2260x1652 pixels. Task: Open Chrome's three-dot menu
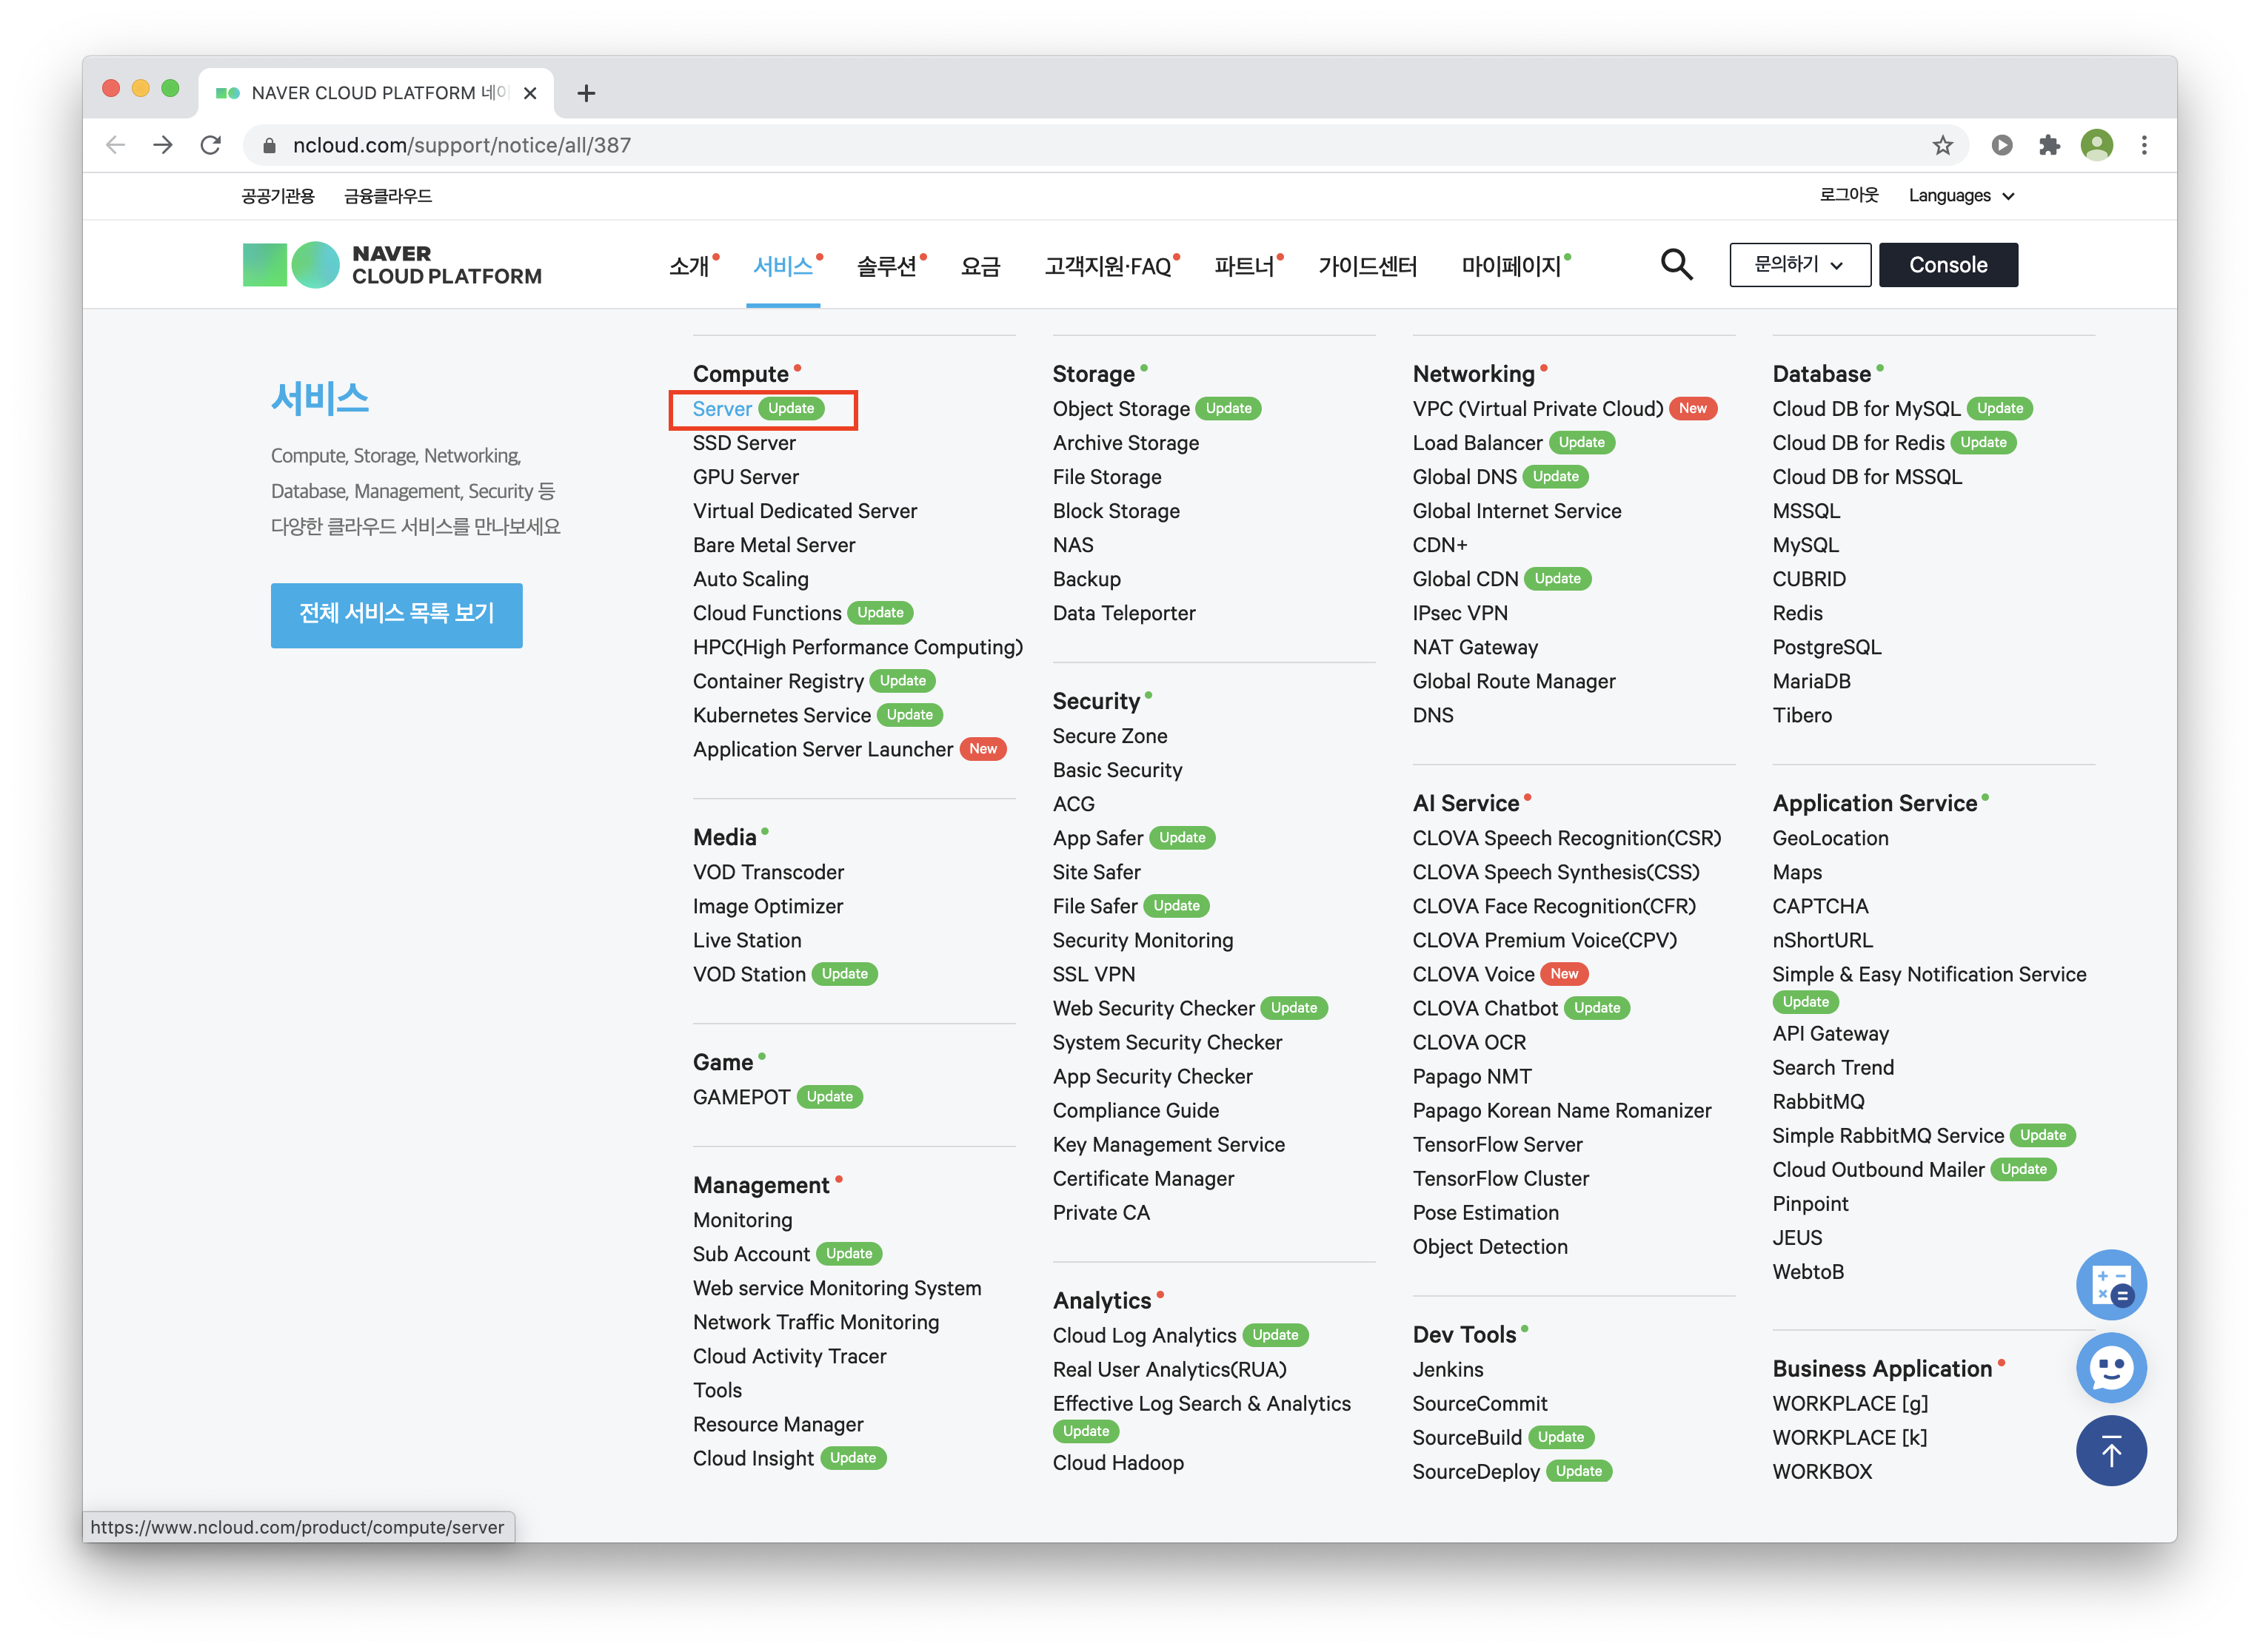(2144, 145)
